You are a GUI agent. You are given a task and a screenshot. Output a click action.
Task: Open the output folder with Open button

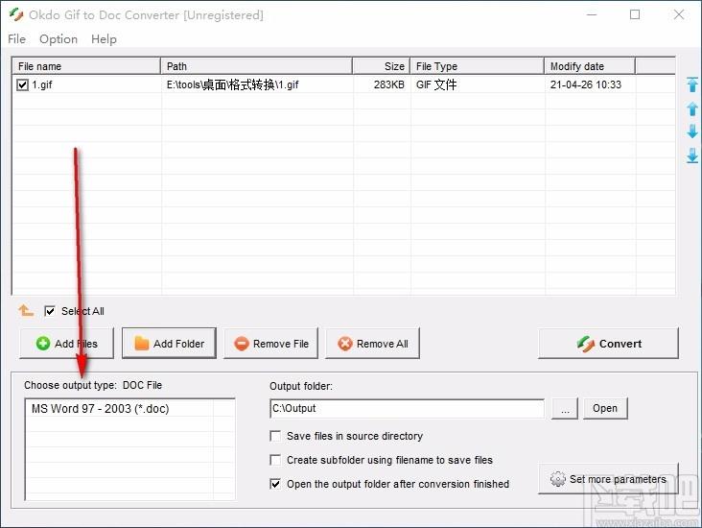pos(605,408)
